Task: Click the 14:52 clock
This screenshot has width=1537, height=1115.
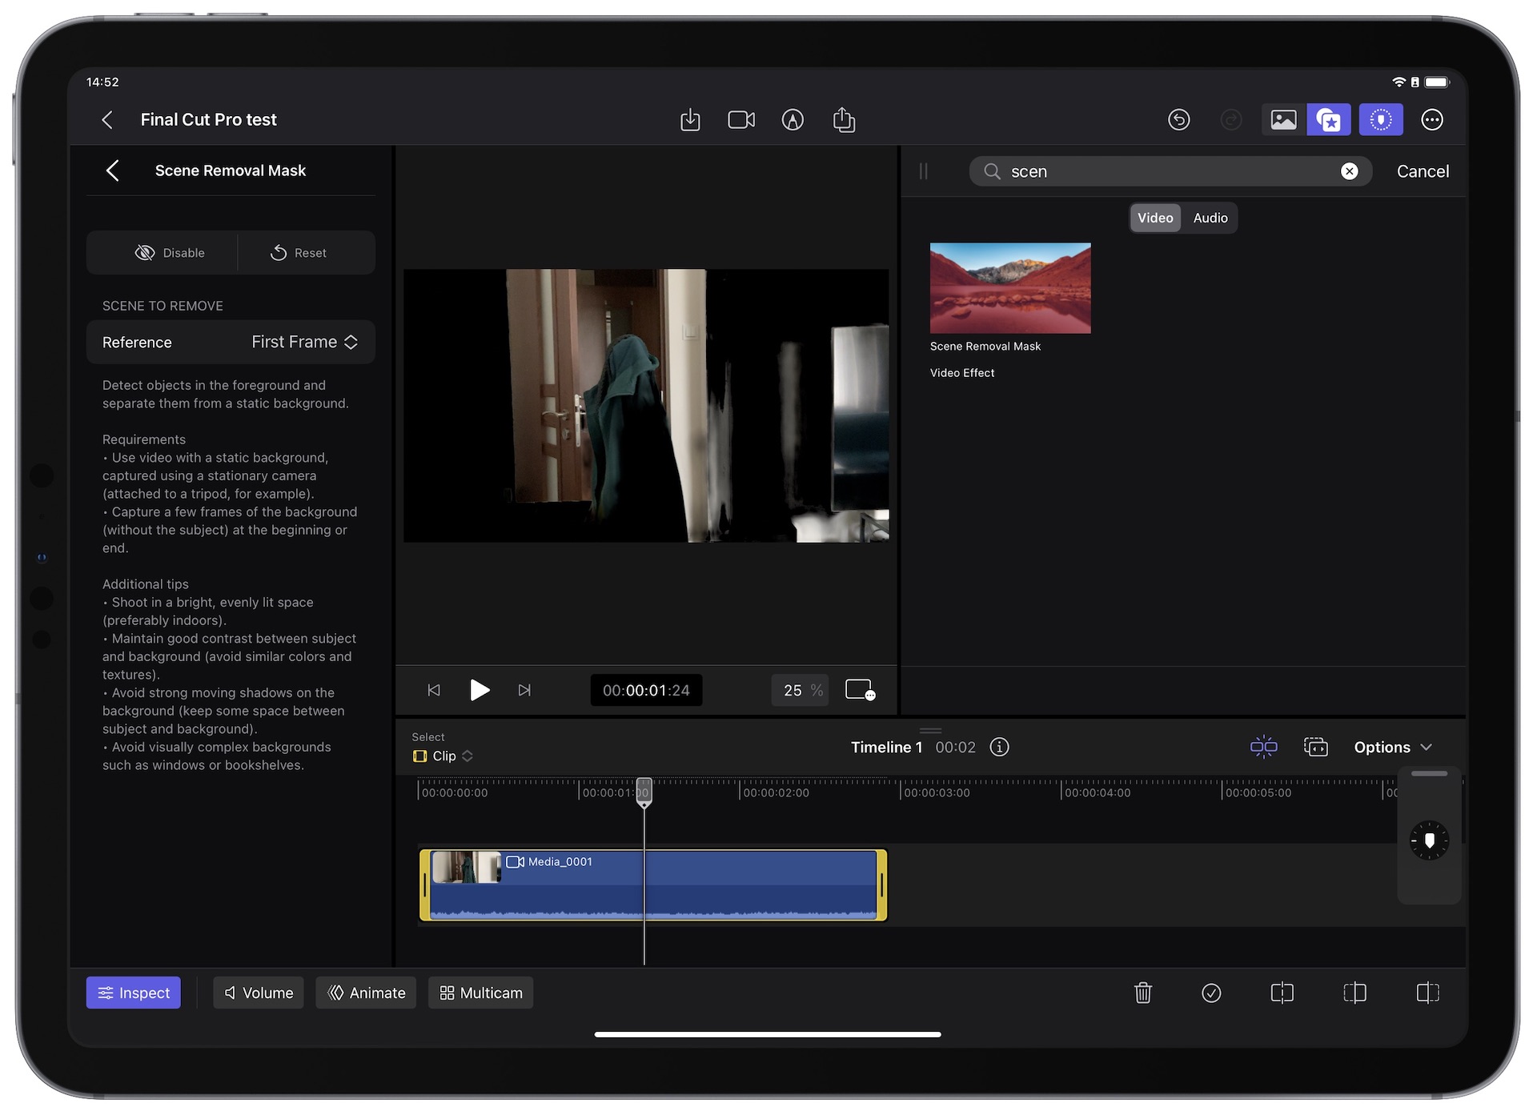Action: (x=102, y=82)
